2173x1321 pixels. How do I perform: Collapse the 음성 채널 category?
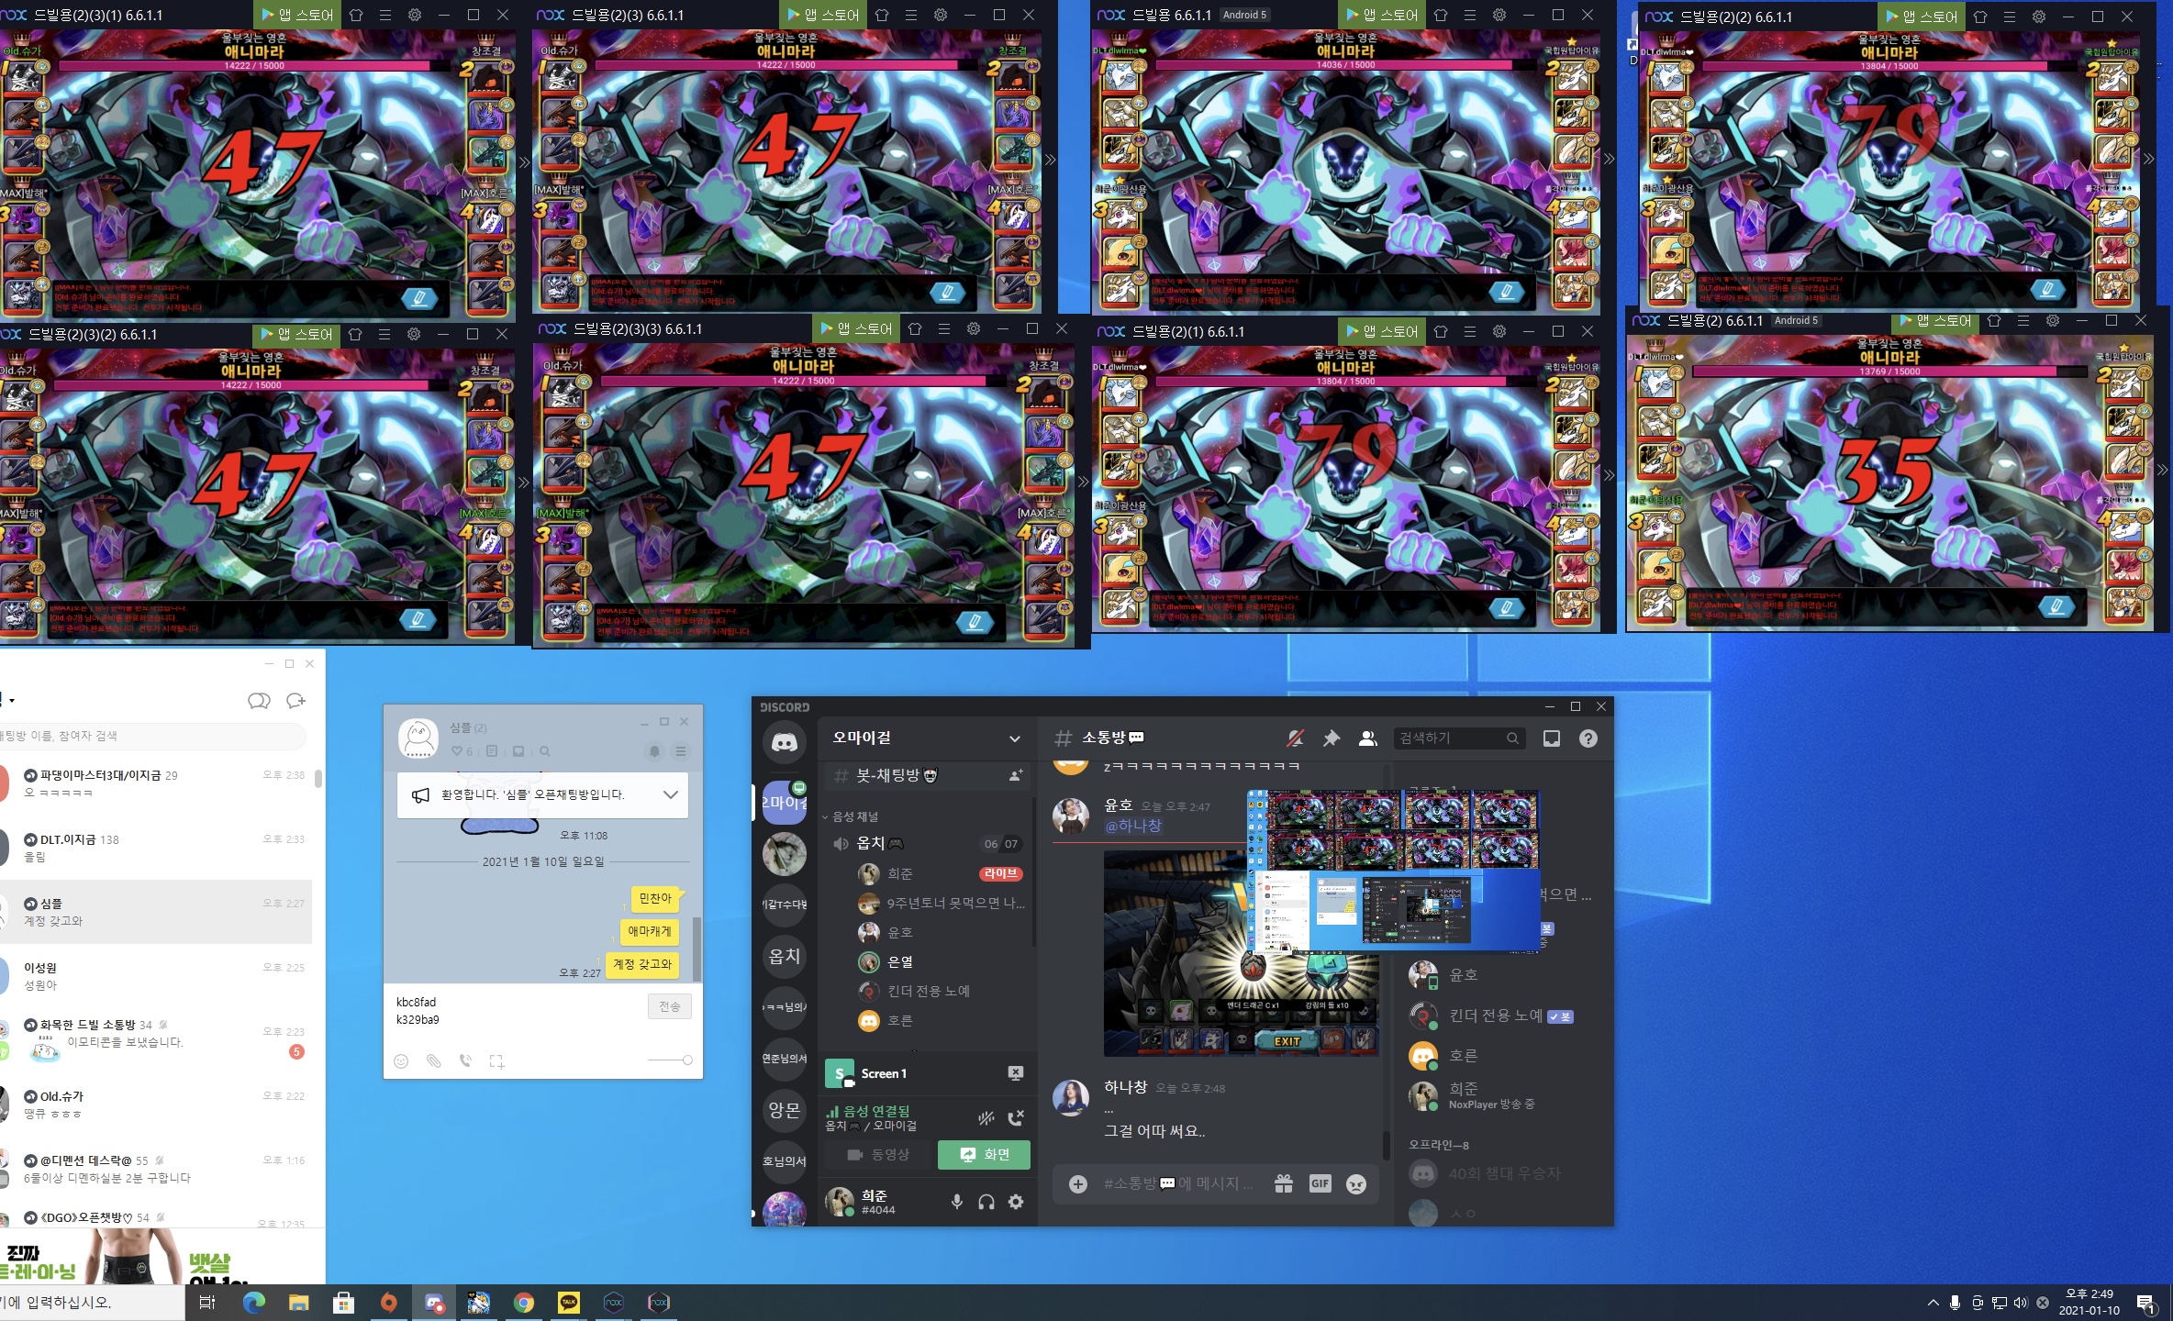pyautogui.click(x=853, y=816)
